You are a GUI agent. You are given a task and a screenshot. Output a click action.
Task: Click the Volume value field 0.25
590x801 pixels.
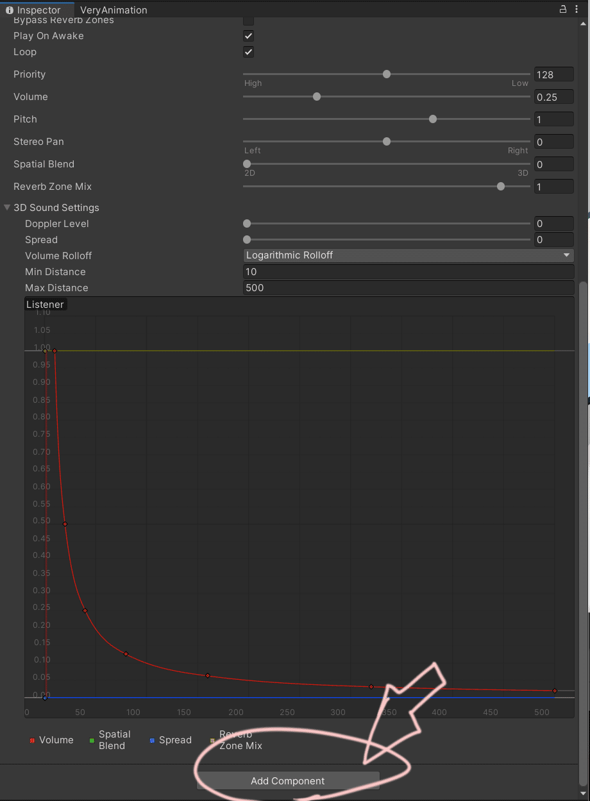553,97
